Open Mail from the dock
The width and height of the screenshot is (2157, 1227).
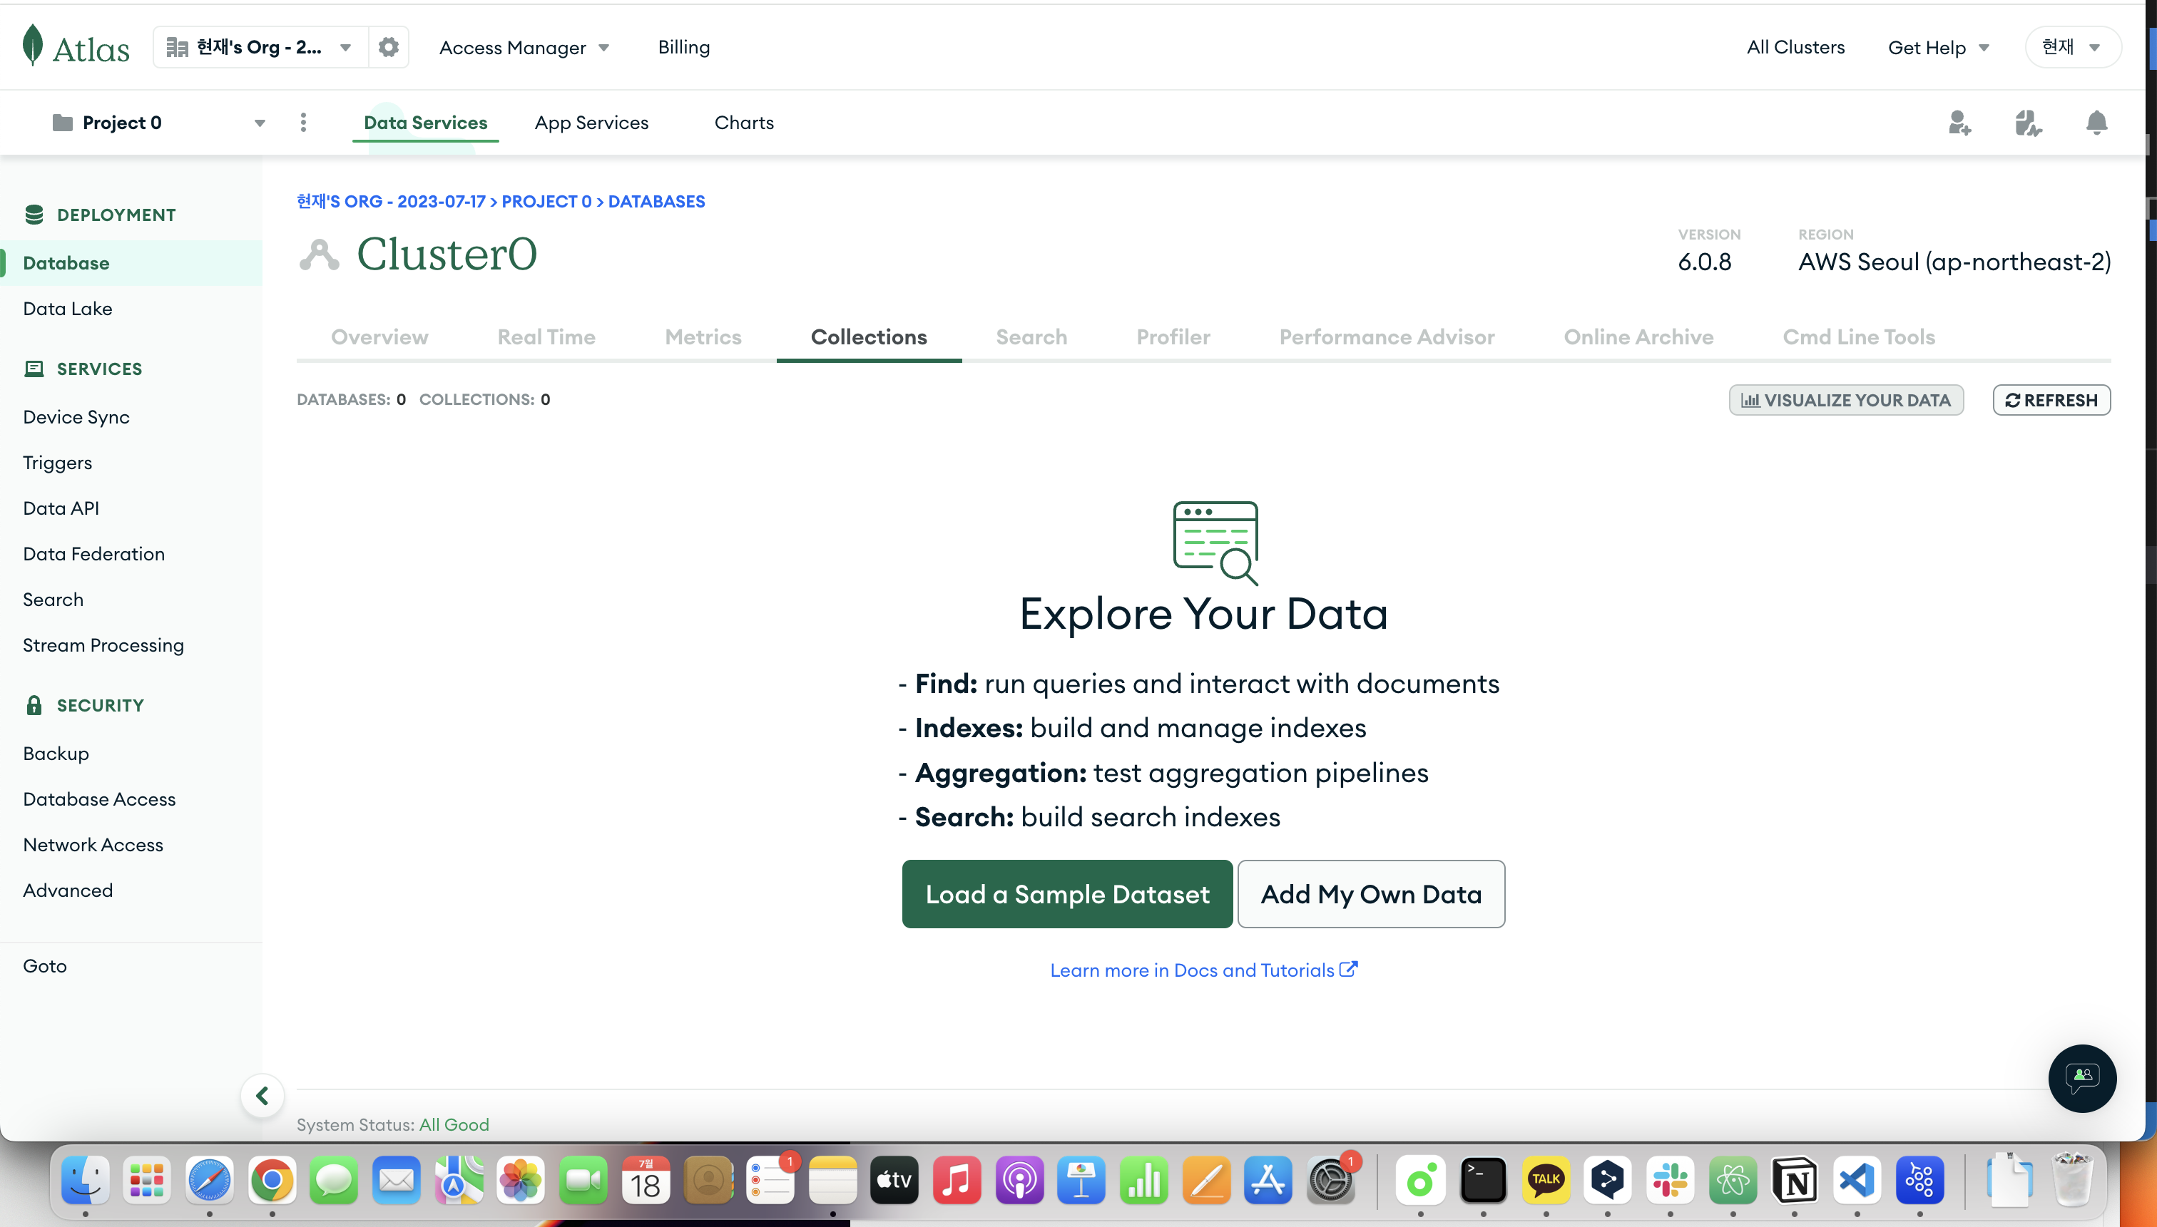coord(396,1180)
